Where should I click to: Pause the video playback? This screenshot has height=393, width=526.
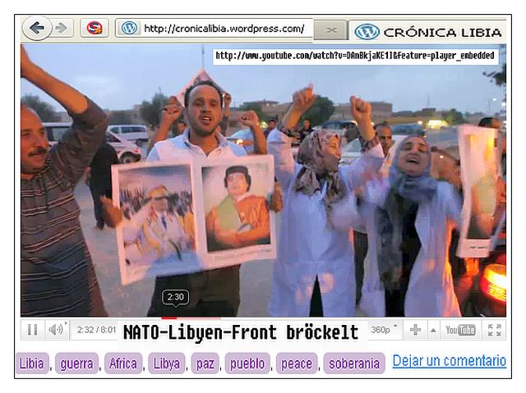[x=33, y=330]
